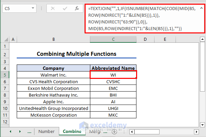The width and height of the screenshot is (206, 137).
Task: Select row 6 header
Action: [x=5, y=82]
